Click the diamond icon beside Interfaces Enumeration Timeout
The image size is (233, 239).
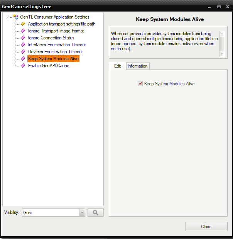point(23,45)
